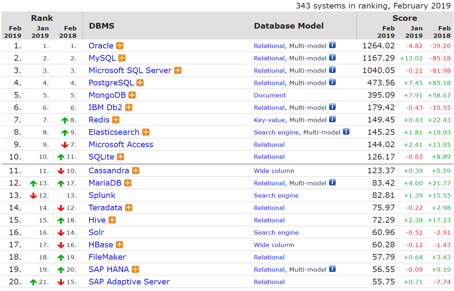This screenshot has width=454, height=291.
Task: Open the orange plus icon next to Oracle
Action: (x=120, y=46)
